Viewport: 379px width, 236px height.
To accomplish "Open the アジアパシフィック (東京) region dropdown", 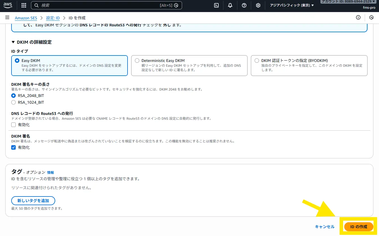I will (292, 5).
